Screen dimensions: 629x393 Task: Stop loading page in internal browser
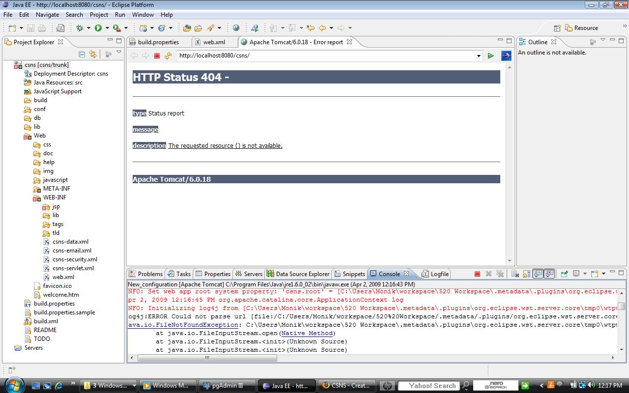click(157, 56)
